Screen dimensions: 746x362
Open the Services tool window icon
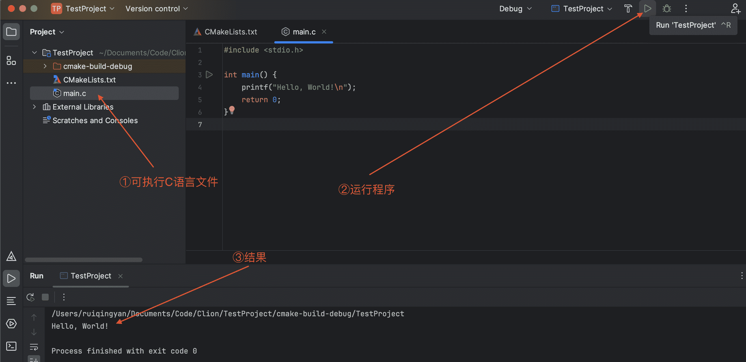click(x=11, y=324)
